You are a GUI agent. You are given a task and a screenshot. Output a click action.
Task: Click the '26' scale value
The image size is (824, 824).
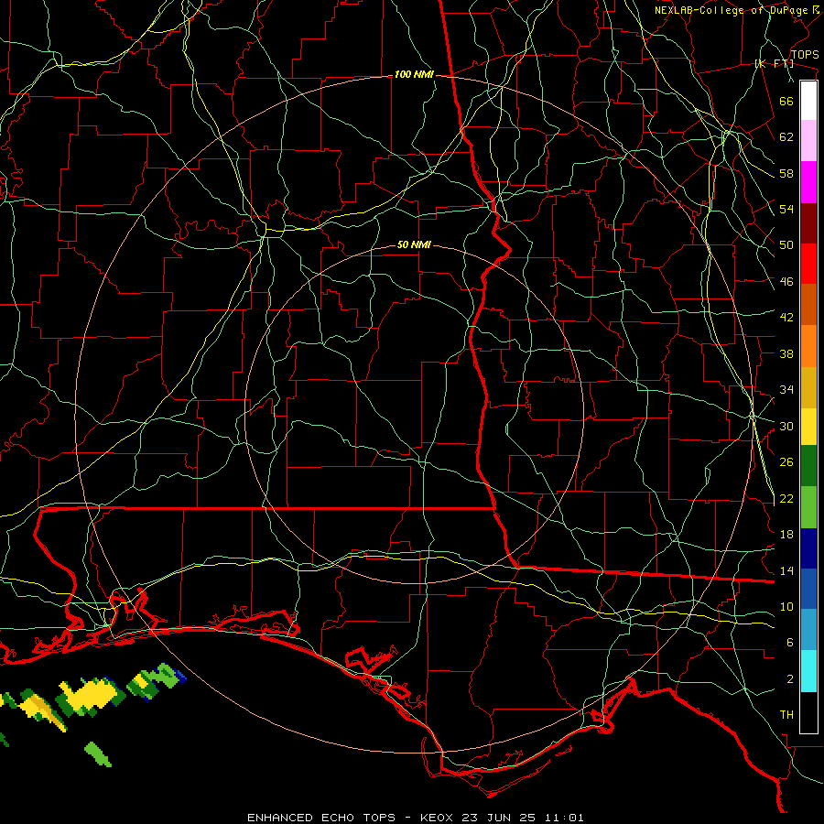[x=786, y=462]
